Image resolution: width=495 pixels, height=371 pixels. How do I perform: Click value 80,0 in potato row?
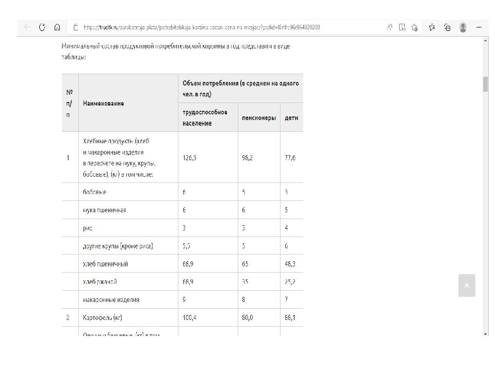pyautogui.click(x=247, y=318)
